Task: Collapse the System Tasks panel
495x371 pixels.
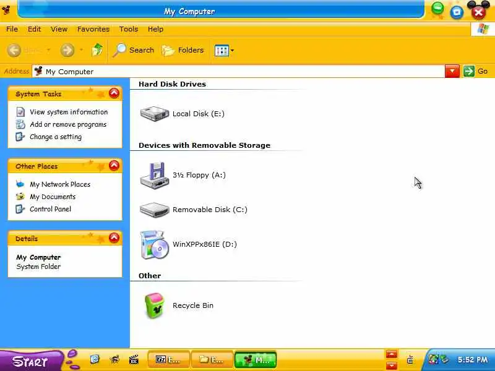Action: [114, 93]
